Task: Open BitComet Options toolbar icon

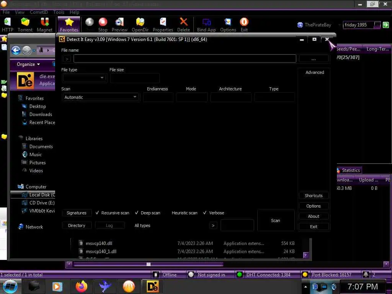Action: tap(228, 22)
